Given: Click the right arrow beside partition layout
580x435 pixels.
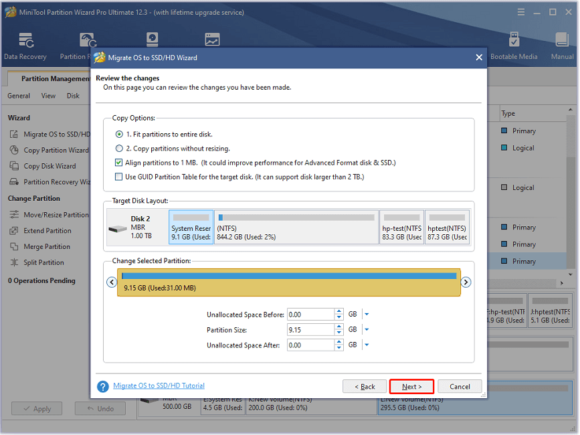Looking at the screenshot, I should pos(466,282).
